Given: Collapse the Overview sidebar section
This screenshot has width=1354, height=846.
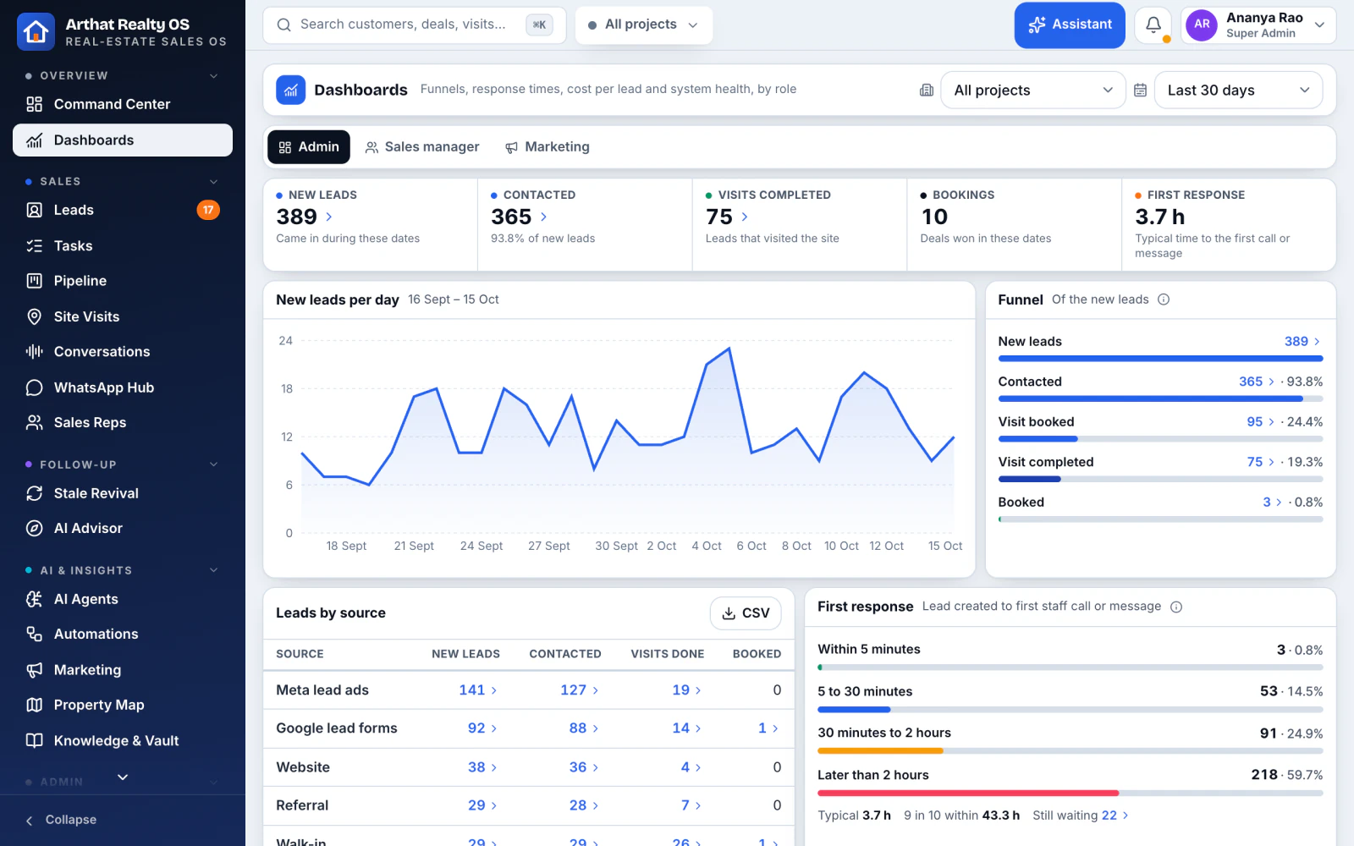Looking at the screenshot, I should click(213, 76).
